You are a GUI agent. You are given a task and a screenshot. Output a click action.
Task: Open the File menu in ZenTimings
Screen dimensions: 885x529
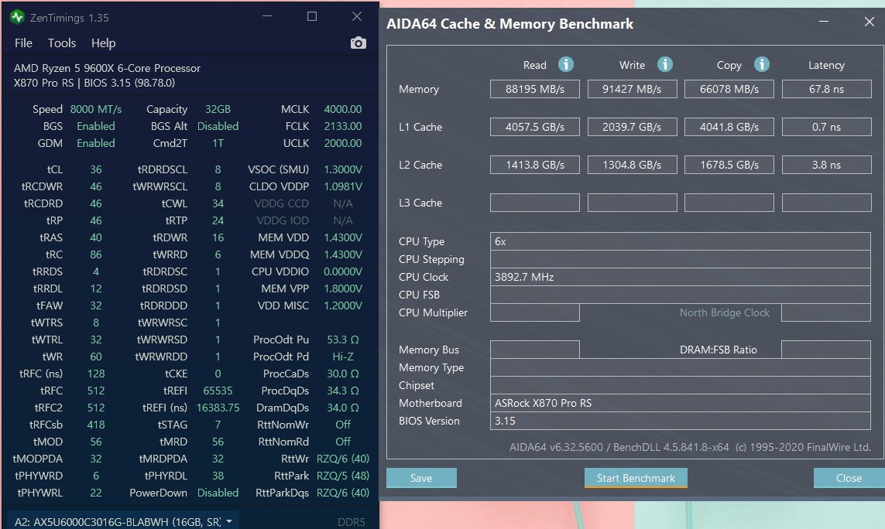(x=23, y=43)
